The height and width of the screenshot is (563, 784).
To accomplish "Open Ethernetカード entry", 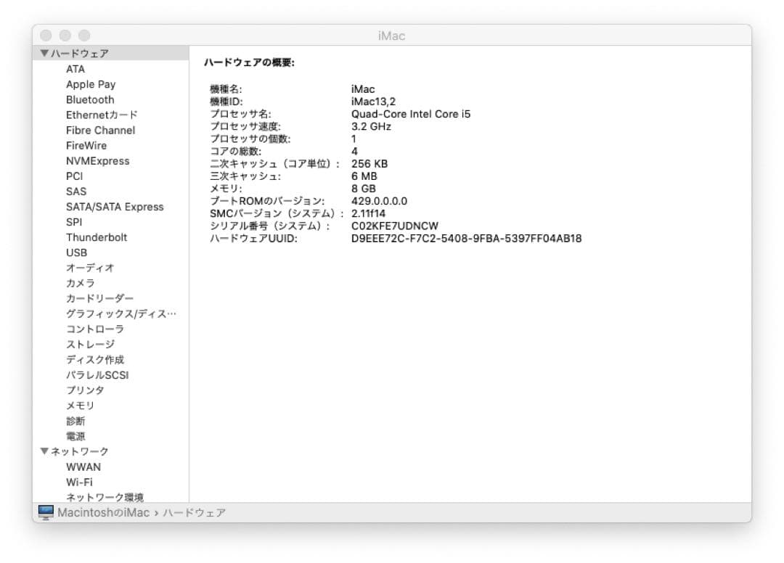I will click(102, 115).
